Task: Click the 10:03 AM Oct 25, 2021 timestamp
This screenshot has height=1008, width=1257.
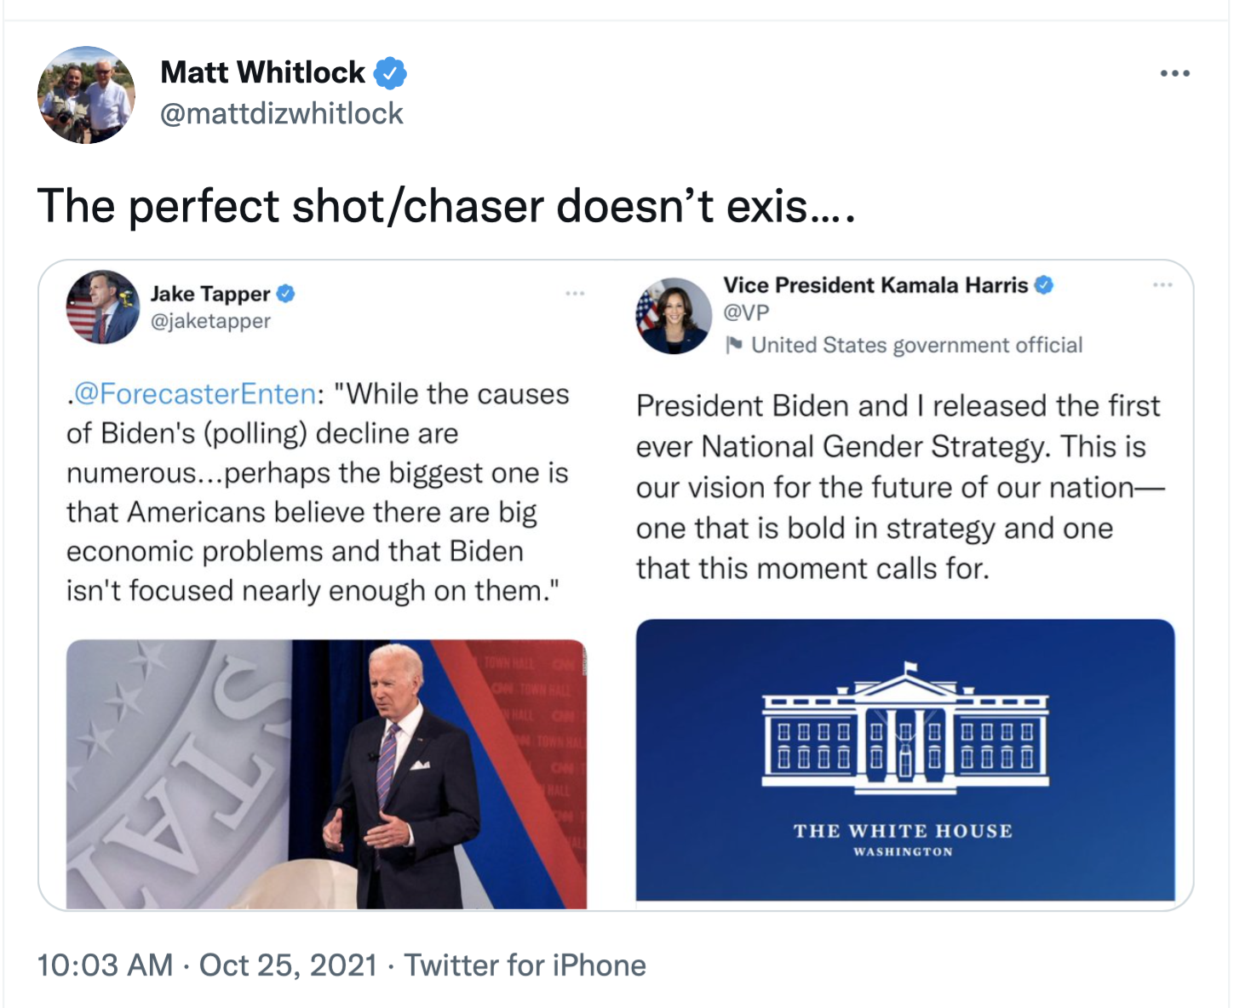Action: click(x=207, y=965)
